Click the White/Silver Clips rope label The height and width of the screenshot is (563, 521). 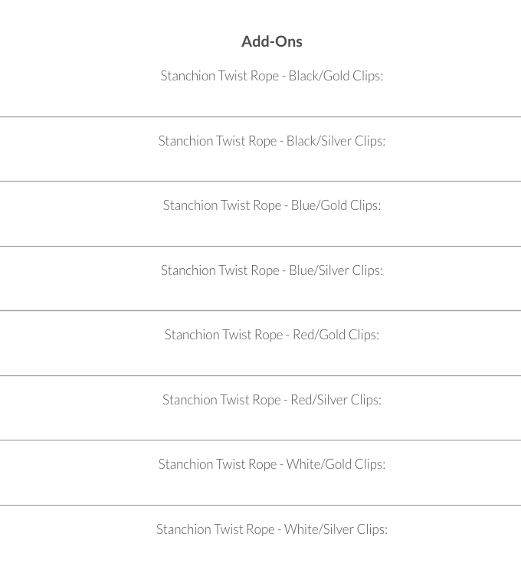coord(271,529)
